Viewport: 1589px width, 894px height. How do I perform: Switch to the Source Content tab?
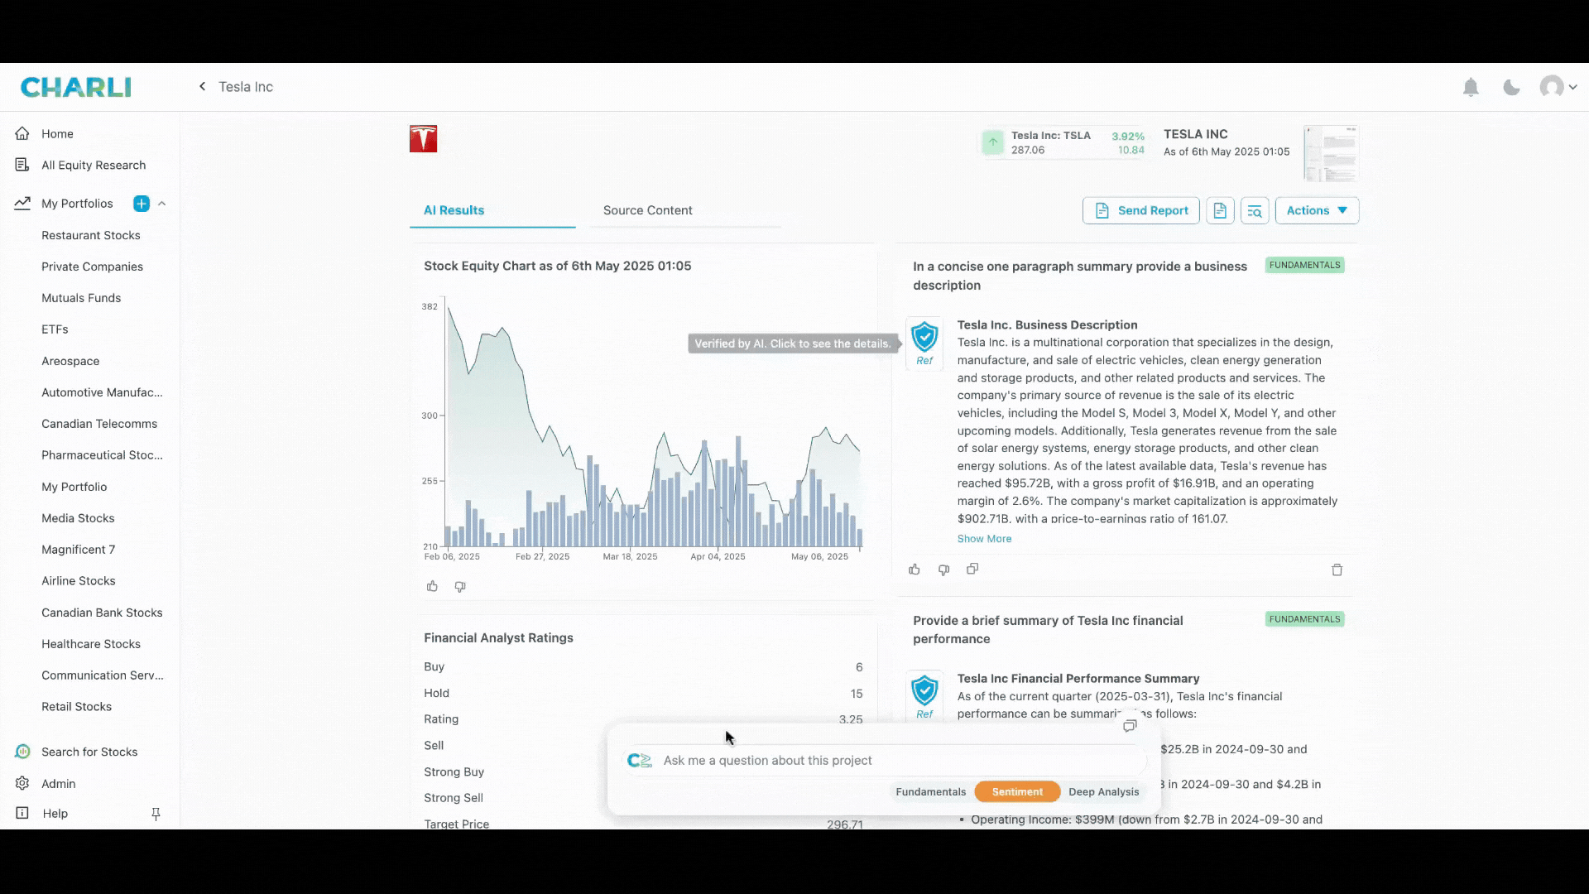(648, 210)
